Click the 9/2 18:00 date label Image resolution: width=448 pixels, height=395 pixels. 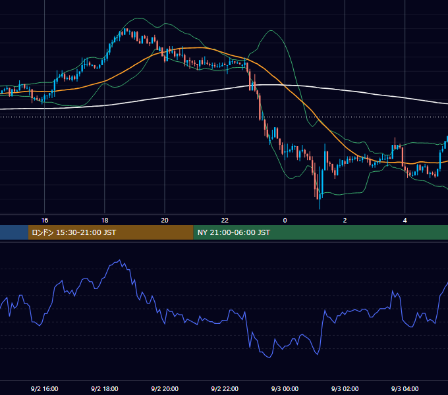[x=105, y=388]
